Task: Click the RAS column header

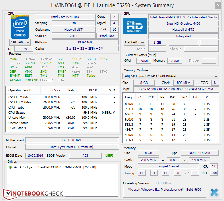Action: tap(173, 97)
